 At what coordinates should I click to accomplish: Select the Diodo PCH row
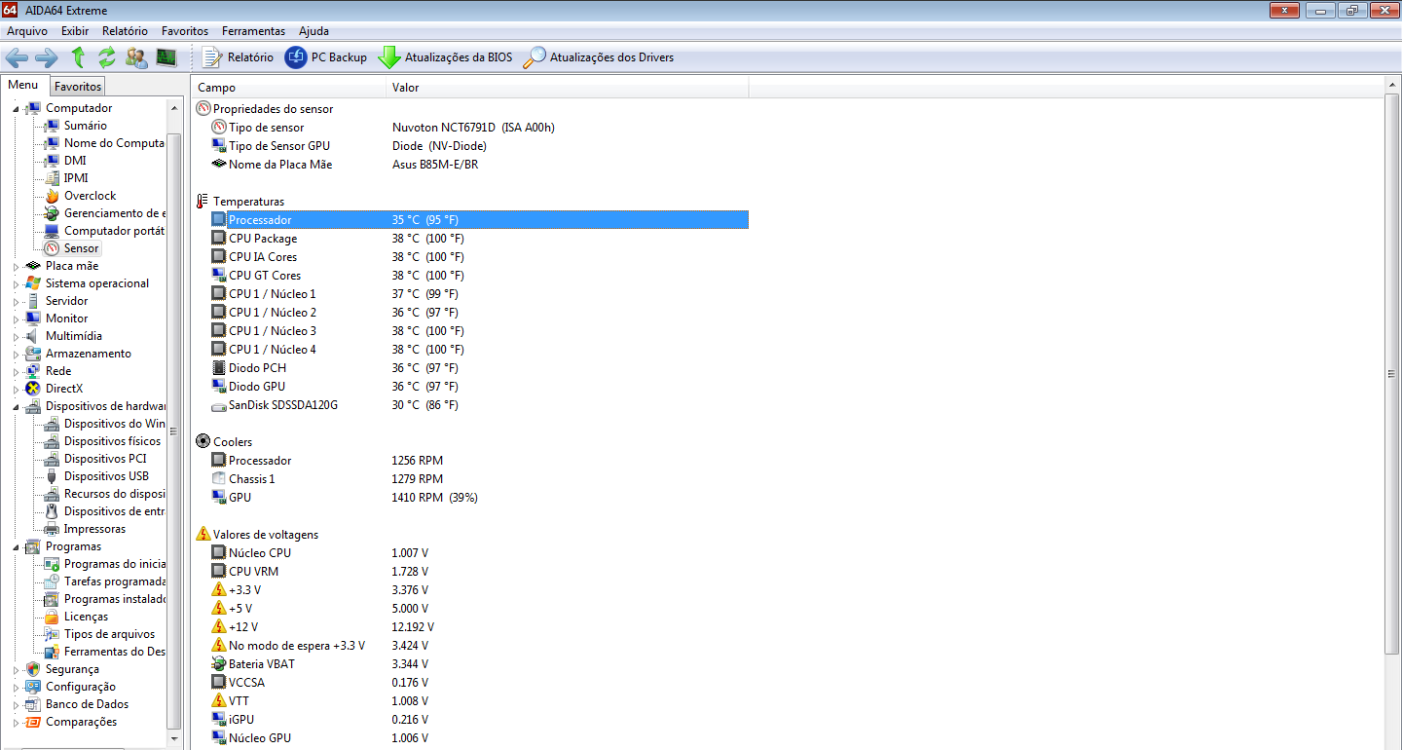point(479,368)
